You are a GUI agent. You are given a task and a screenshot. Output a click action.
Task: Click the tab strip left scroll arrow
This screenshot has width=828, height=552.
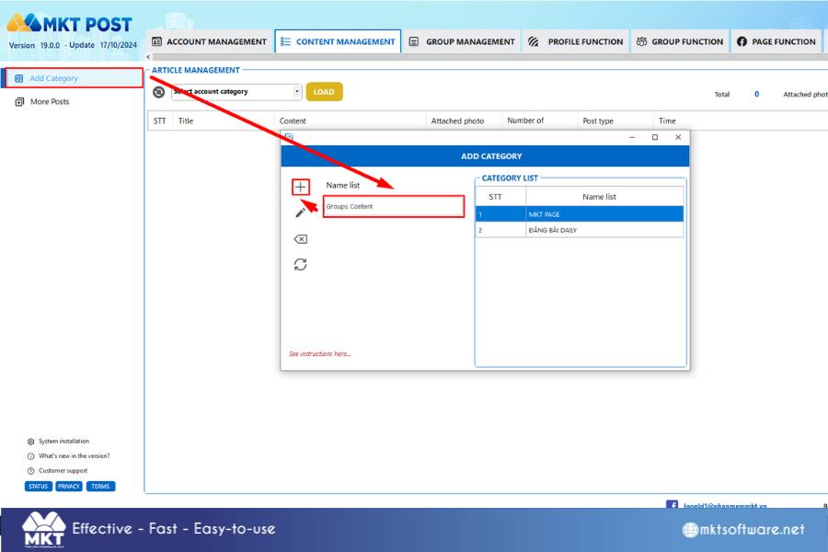tap(148, 56)
